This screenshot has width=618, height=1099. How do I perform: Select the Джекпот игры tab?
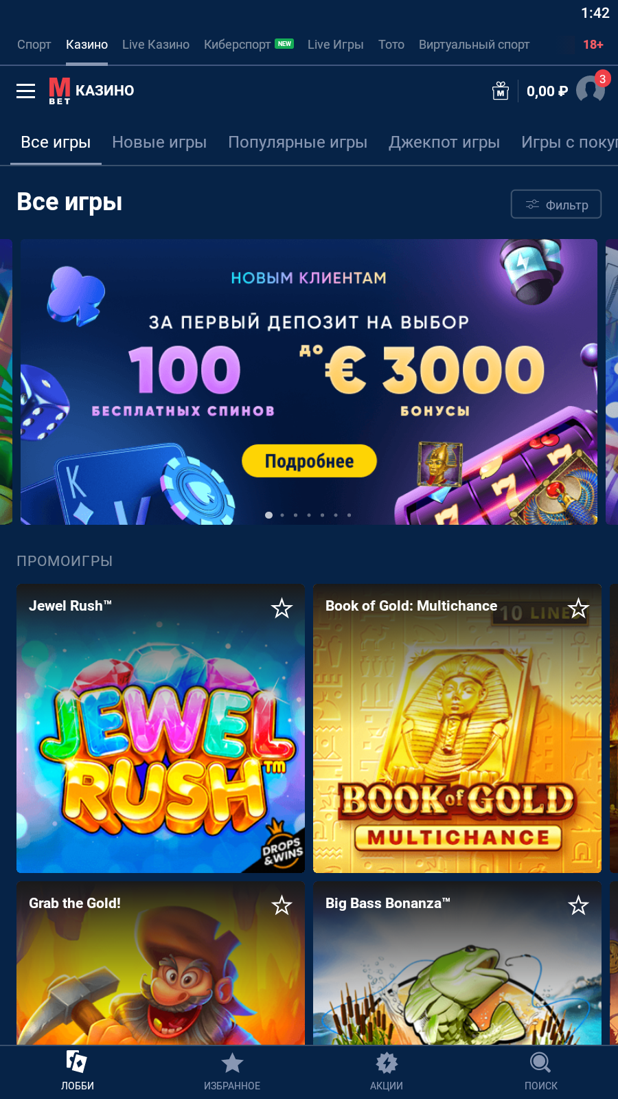[444, 142]
